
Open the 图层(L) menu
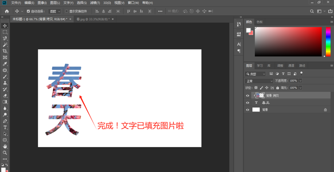pyautogui.click(x=55, y=3)
